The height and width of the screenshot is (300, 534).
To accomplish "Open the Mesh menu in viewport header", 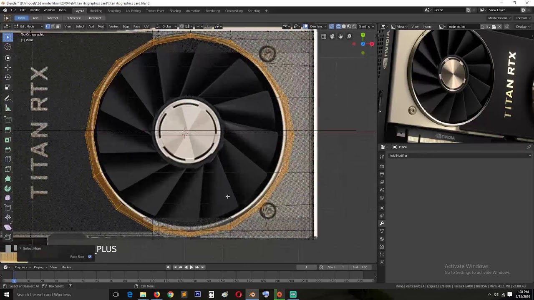I will (101, 26).
